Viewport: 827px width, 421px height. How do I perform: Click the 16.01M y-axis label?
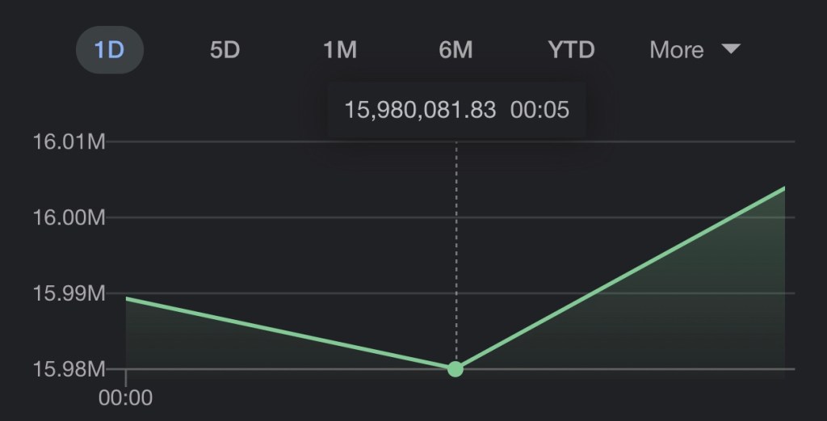pos(69,142)
